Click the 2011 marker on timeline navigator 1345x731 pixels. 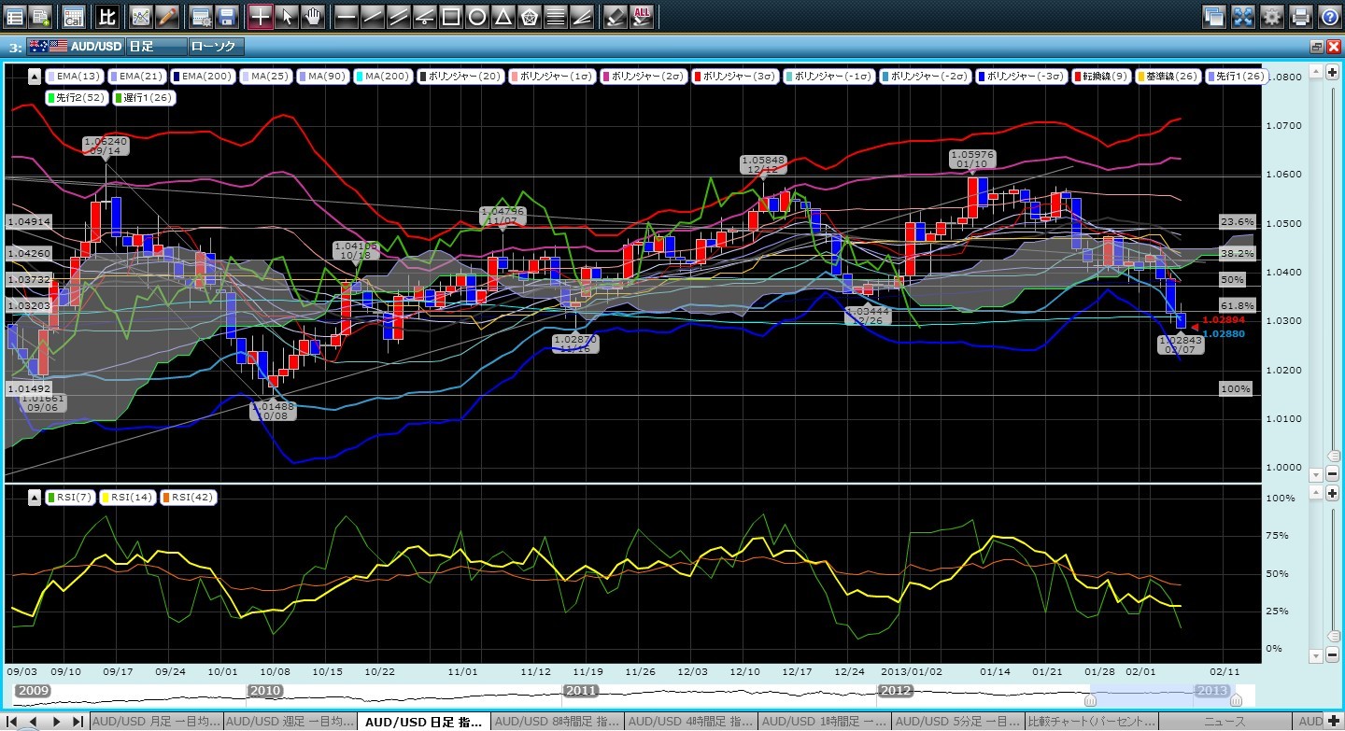580,691
